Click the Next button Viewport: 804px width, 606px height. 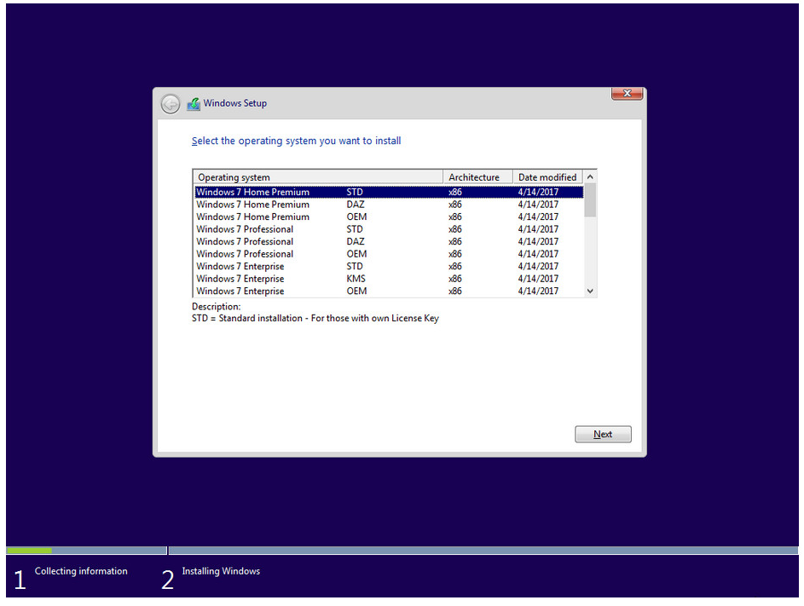[x=603, y=434]
